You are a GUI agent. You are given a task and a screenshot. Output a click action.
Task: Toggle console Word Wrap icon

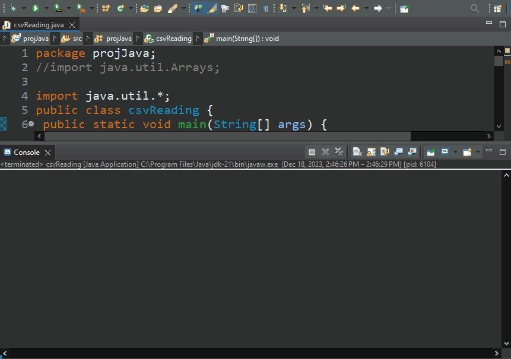pos(385,152)
